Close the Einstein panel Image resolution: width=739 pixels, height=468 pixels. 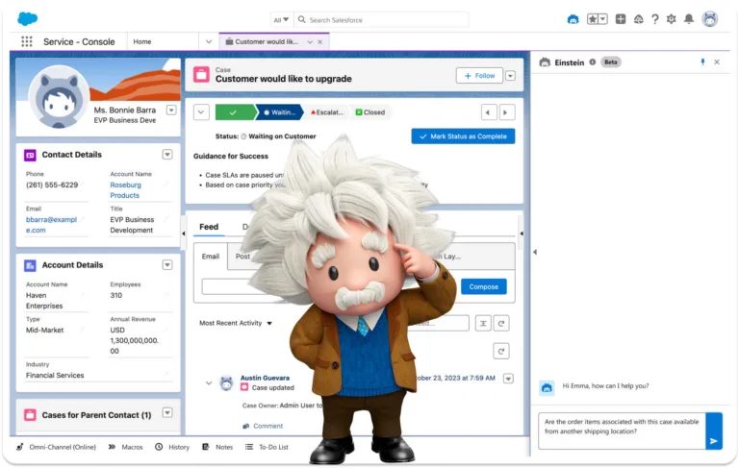click(717, 62)
